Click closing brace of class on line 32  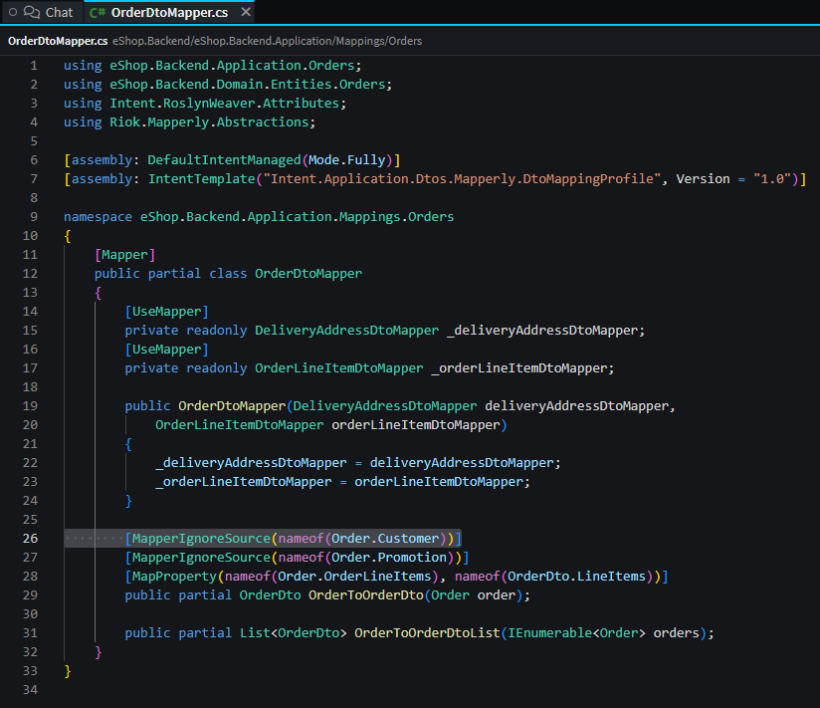(x=98, y=652)
